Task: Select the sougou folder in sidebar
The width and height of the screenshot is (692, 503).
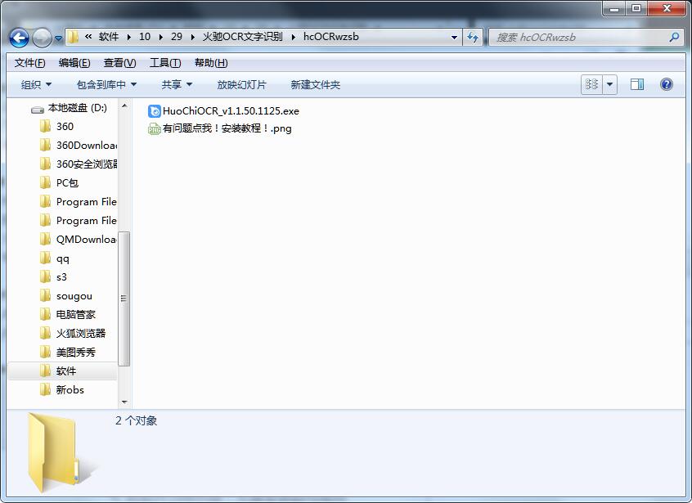Action: [x=74, y=296]
